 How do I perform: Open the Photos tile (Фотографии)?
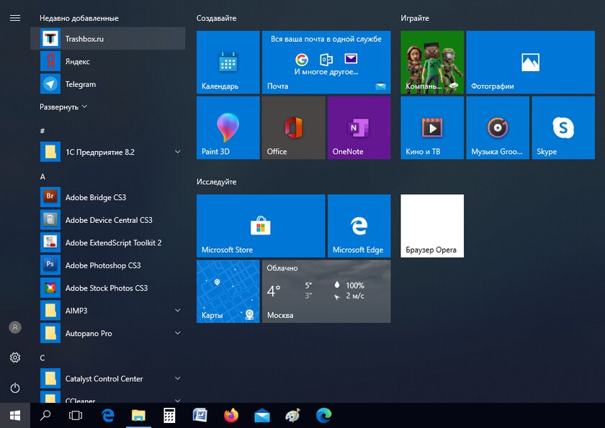point(531,63)
